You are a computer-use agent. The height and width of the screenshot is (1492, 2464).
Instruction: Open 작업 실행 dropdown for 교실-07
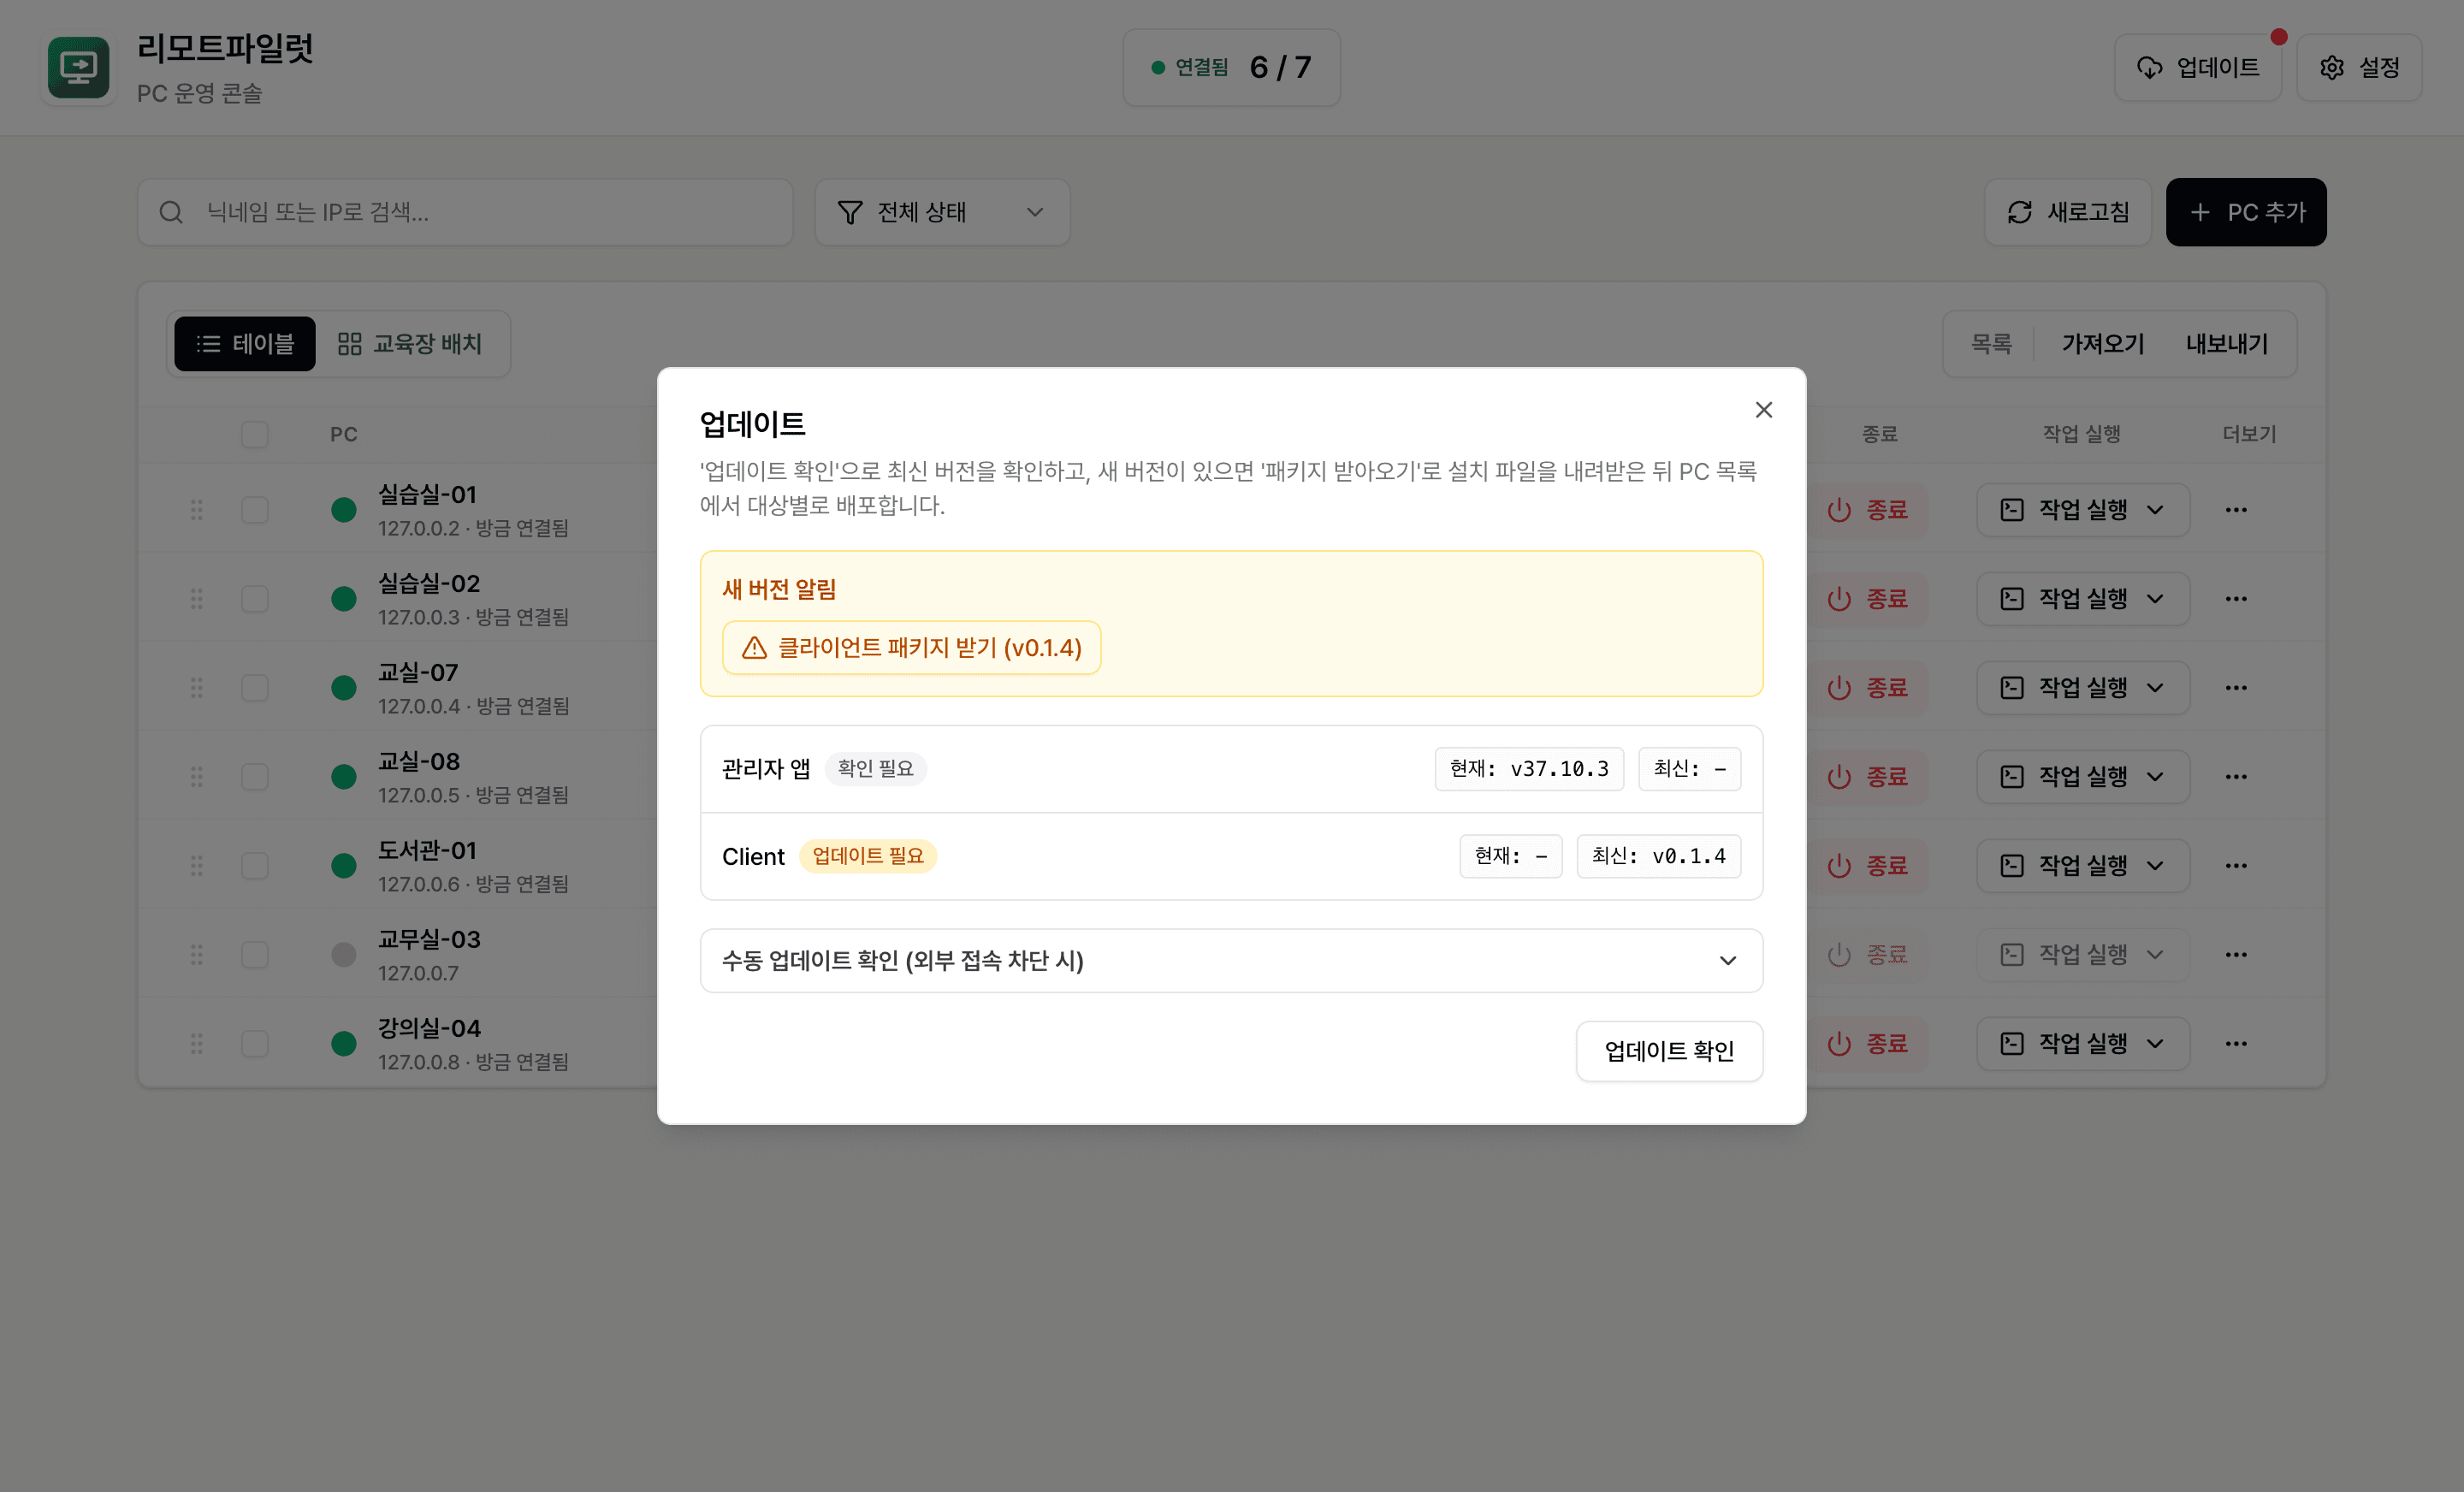(x=2083, y=688)
